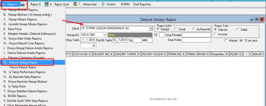
Task: Click the MM input field
Action: click(150, 40)
